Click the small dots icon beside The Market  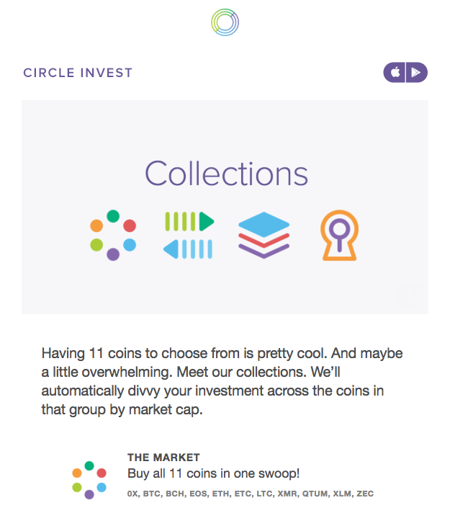click(x=89, y=480)
